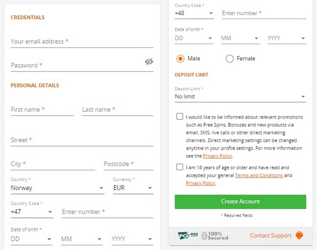
Task: Toggle password visibility eye icon
Action: (149, 62)
